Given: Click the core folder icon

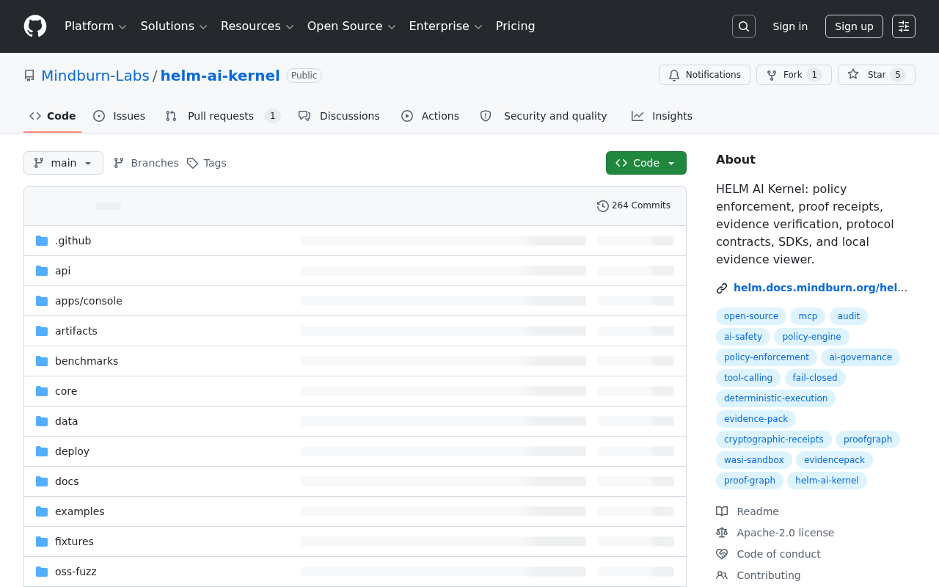Looking at the screenshot, I should 42,391.
